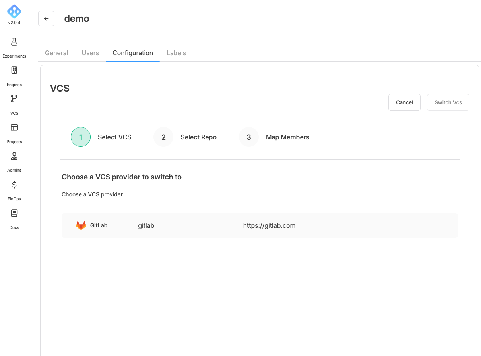
Task: Open Docs via the book icon
Action: (14, 213)
